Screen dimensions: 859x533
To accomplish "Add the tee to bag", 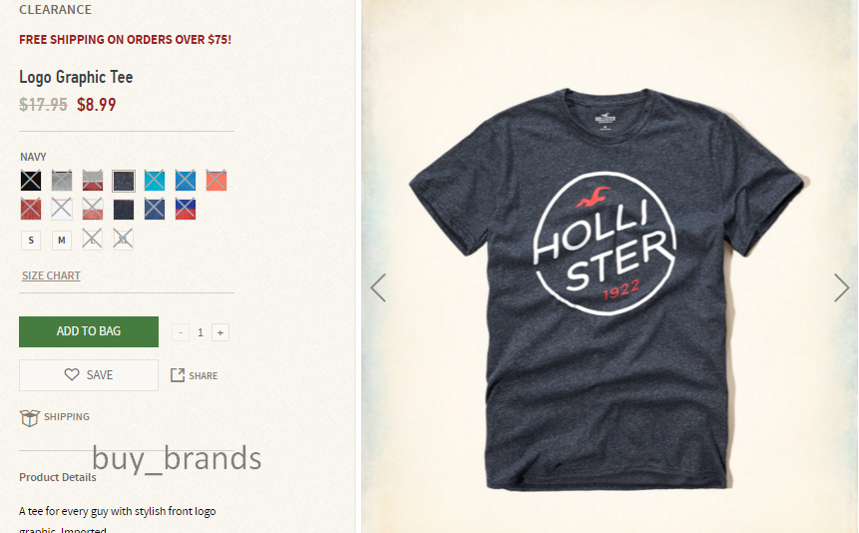I will [x=89, y=331].
